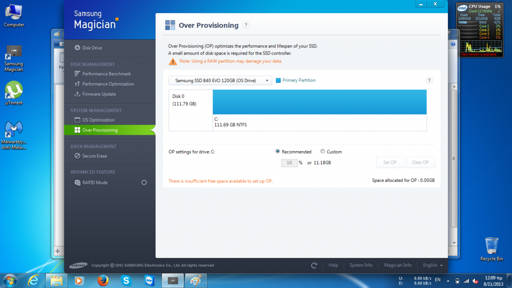Click the refresh icon in the footer
512x288 pixels.
314,265
